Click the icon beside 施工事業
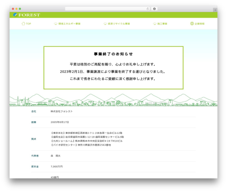The image size is (227, 192). [x=155, y=24]
